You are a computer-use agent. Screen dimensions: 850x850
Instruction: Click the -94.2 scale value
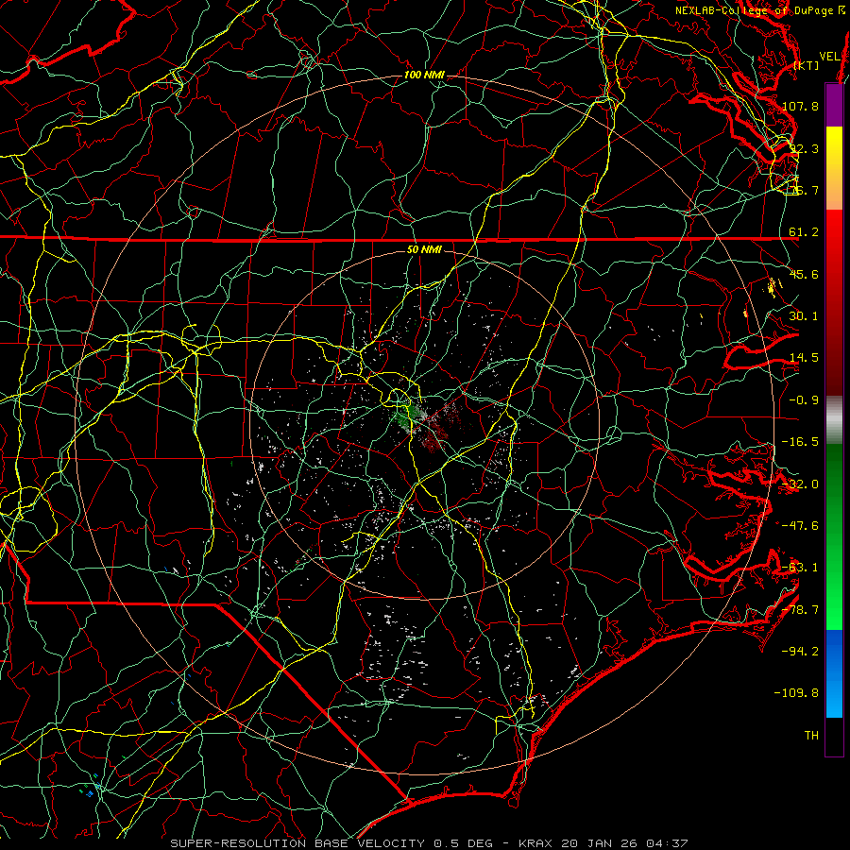(800, 651)
